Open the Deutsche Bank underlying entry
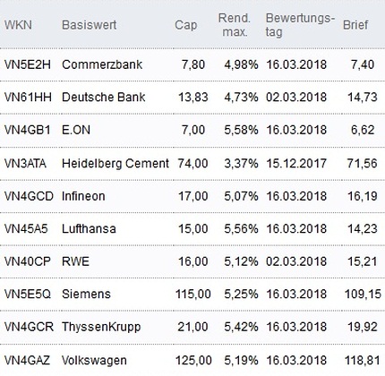Viewport: 385px width, 376px height. click(103, 97)
